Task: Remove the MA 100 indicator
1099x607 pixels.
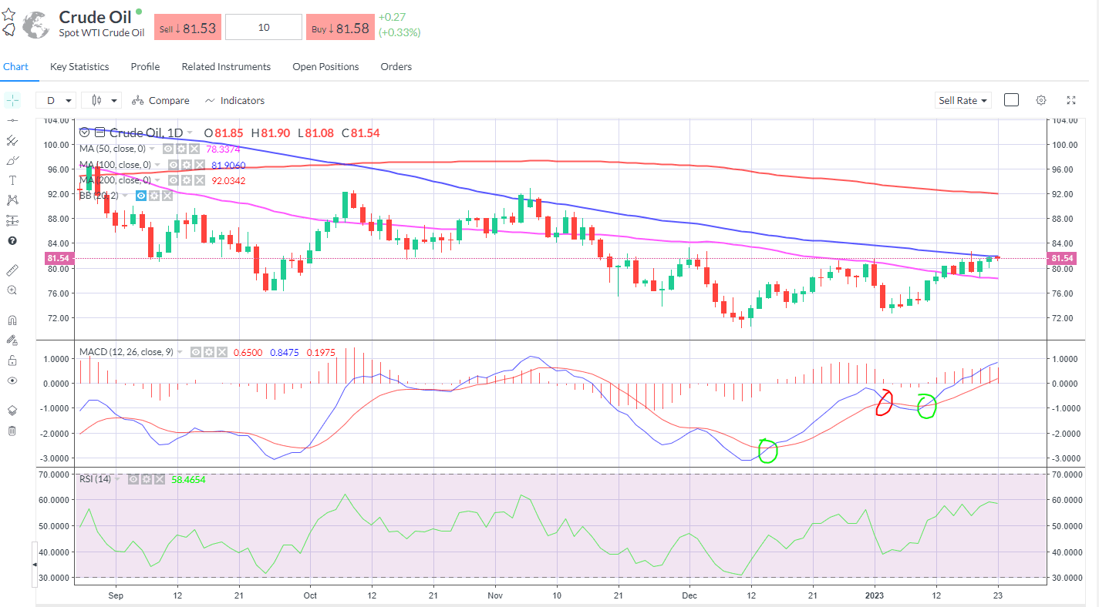Action: (200, 165)
